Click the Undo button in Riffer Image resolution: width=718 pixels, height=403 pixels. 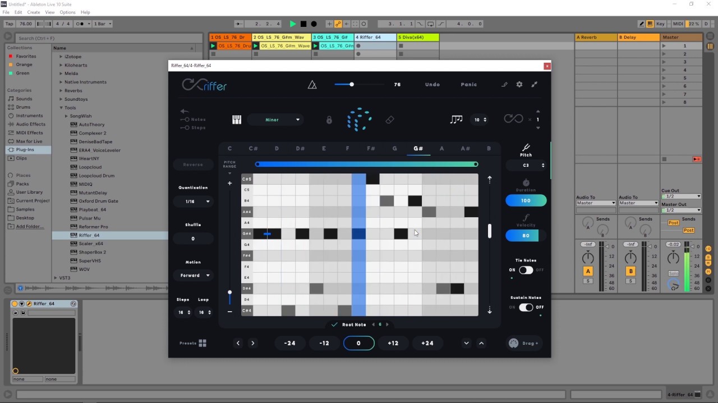(x=432, y=85)
